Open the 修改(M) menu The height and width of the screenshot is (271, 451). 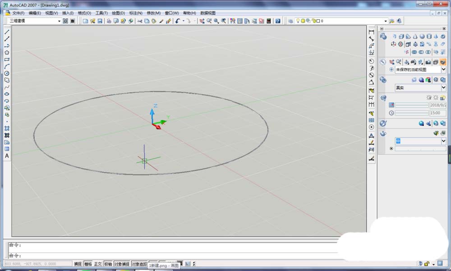[154, 13]
